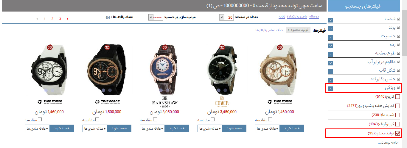Uncheck the تولید محدود filter checkbox
The image size is (407, 148).
(x=397, y=133)
